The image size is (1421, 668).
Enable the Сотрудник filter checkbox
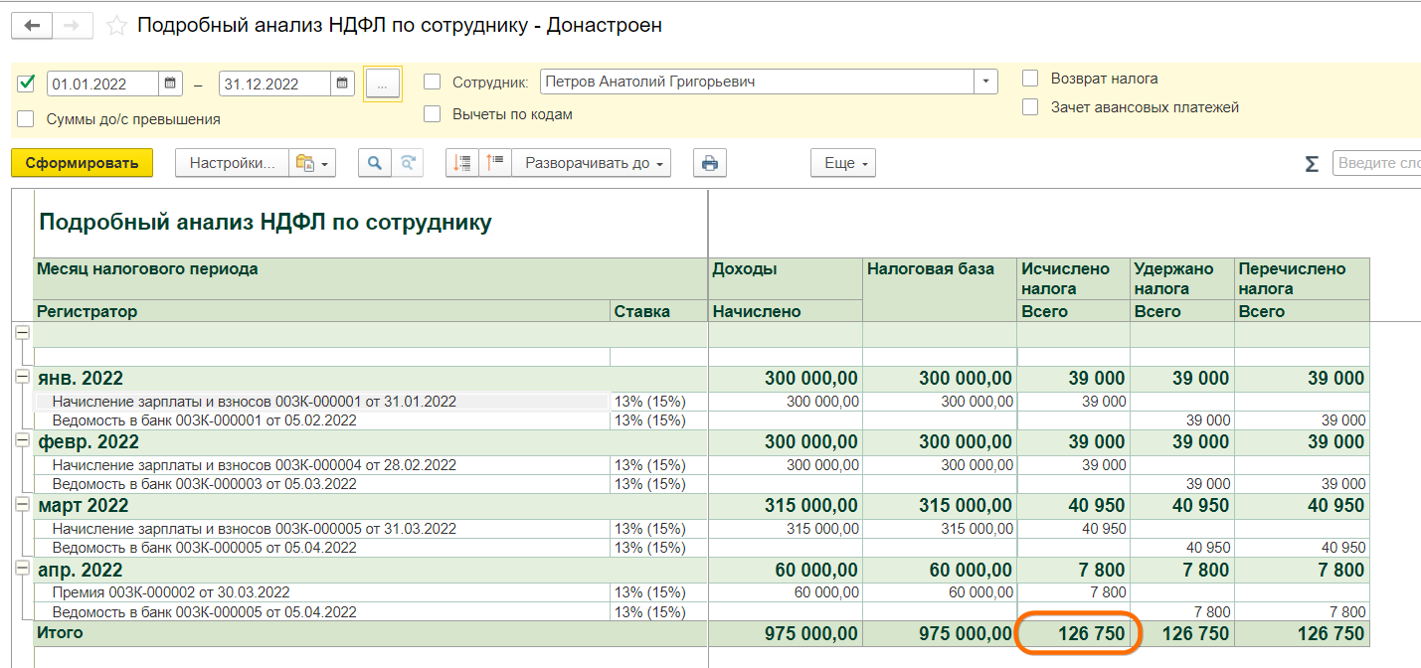(x=432, y=82)
